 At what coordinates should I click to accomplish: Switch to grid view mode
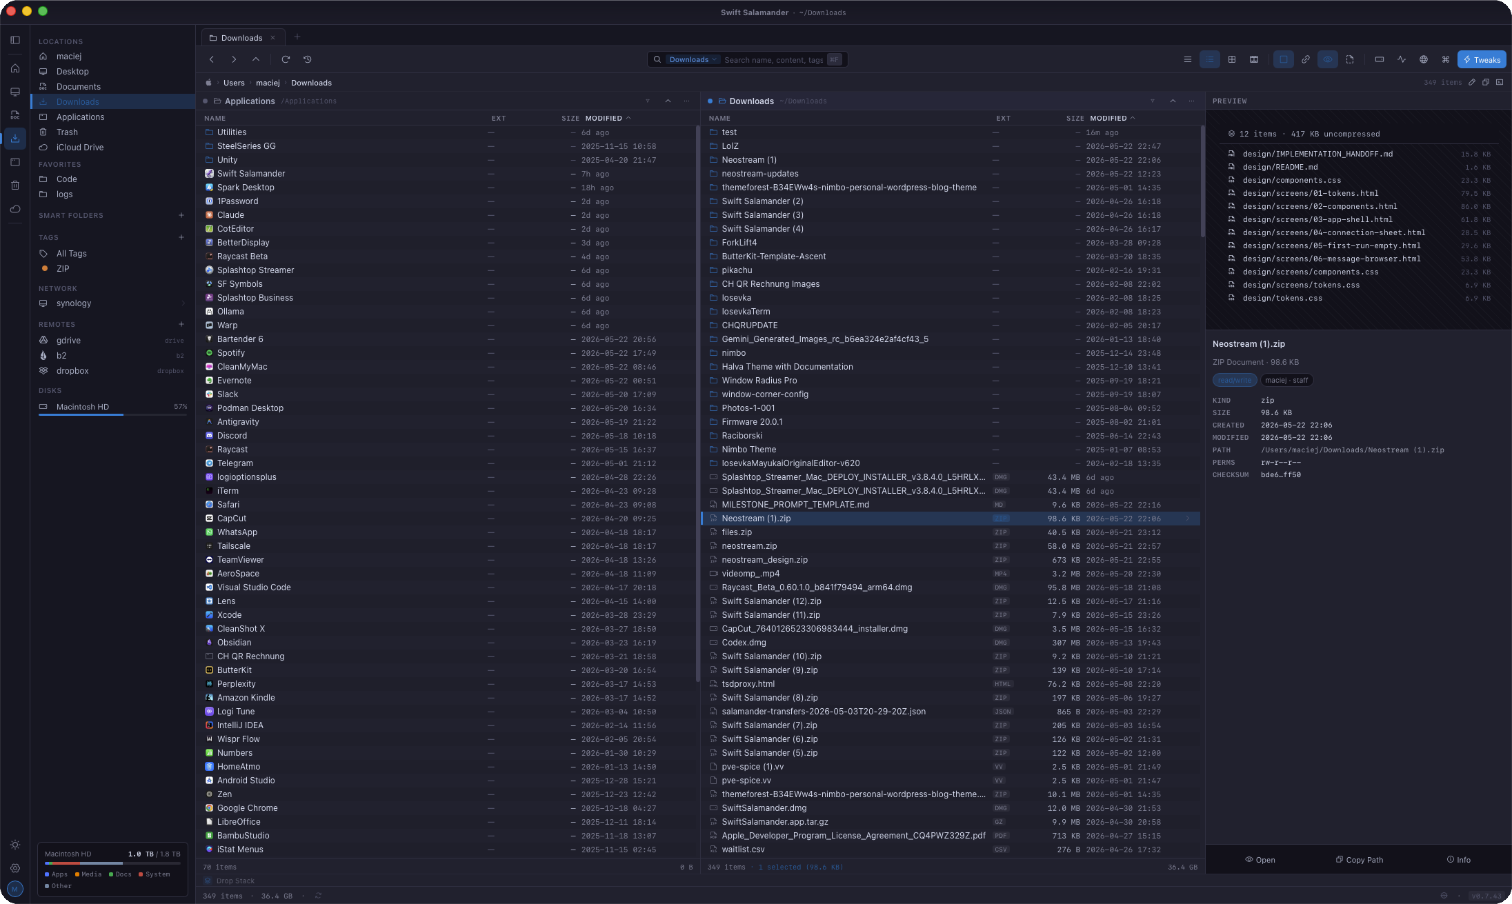point(1232,59)
